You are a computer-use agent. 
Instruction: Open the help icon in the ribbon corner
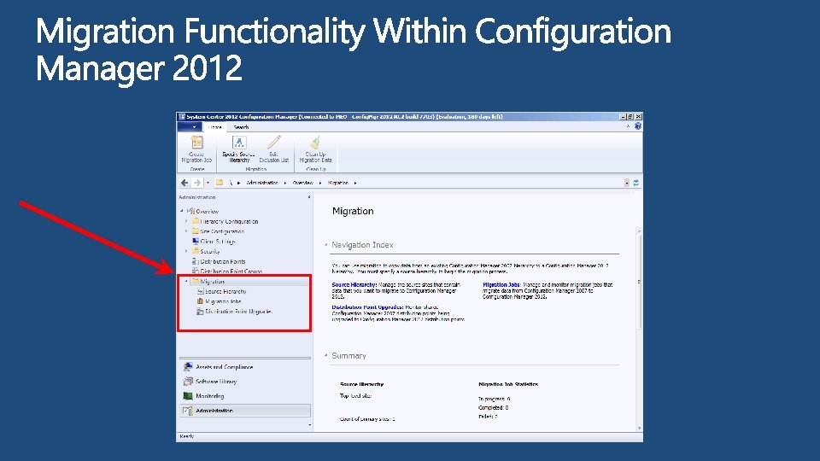pyautogui.click(x=637, y=126)
